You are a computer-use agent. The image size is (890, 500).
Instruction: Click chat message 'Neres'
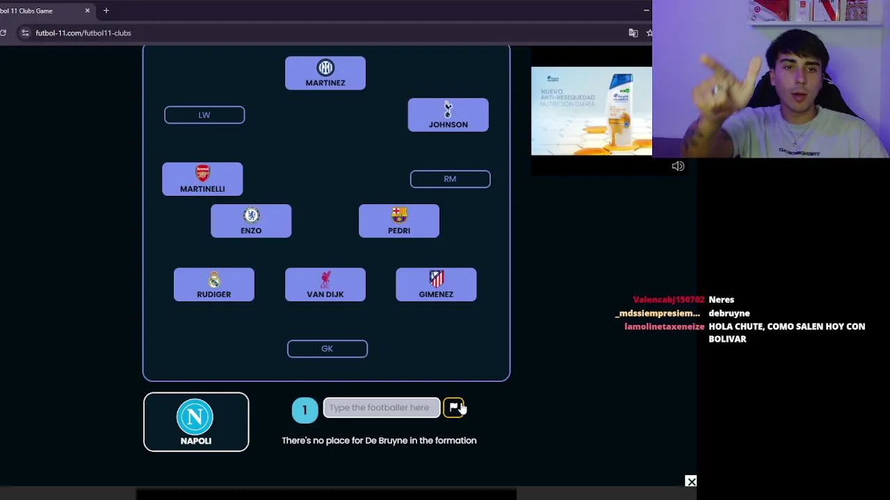[721, 299]
